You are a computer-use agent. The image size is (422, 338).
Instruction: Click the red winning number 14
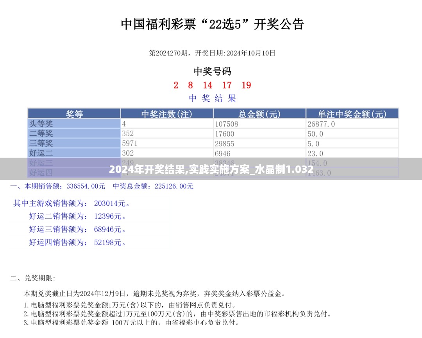[x=207, y=85]
